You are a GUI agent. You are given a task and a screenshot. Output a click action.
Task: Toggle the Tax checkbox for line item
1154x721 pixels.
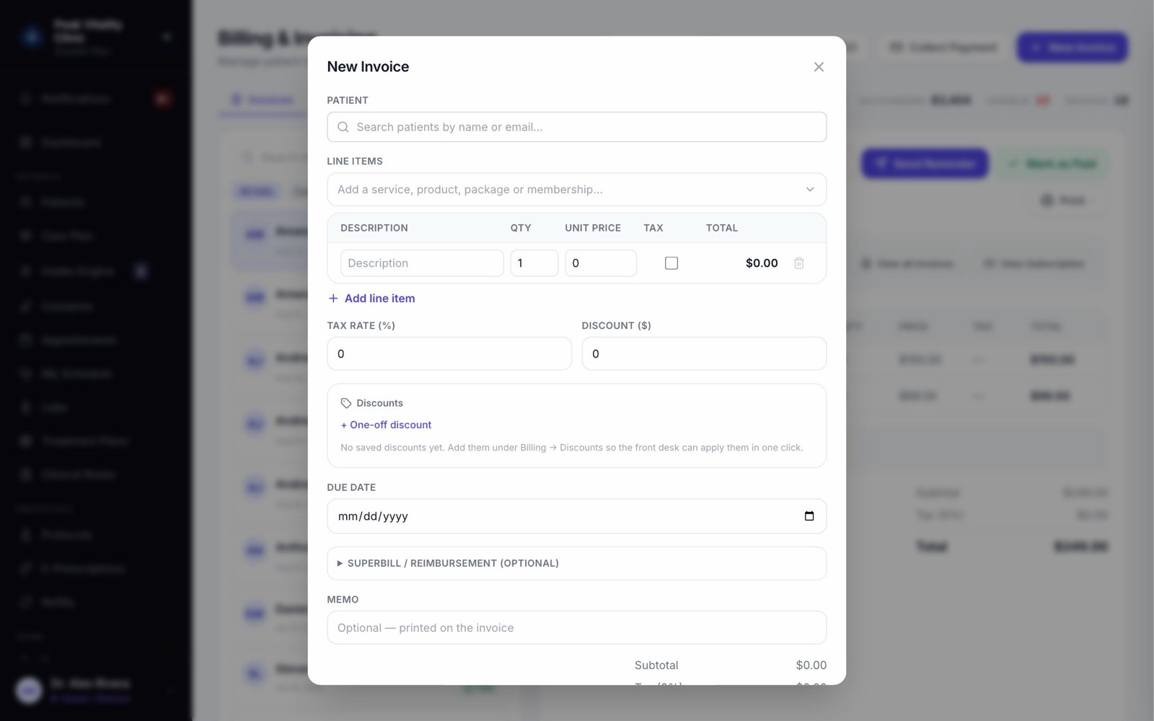(x=671, y=263)
